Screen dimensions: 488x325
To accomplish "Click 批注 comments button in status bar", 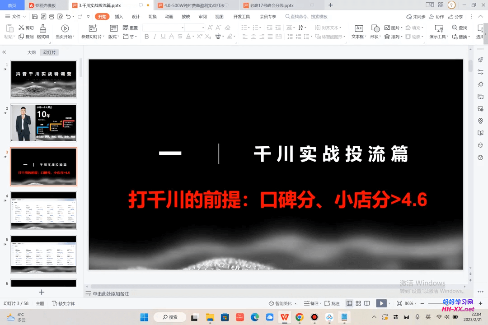I will tap(332, 303).
